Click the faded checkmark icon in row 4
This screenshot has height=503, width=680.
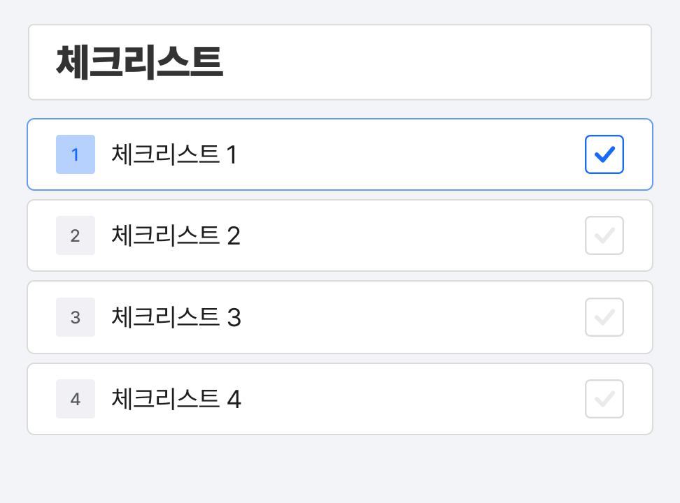click(604, 399)
